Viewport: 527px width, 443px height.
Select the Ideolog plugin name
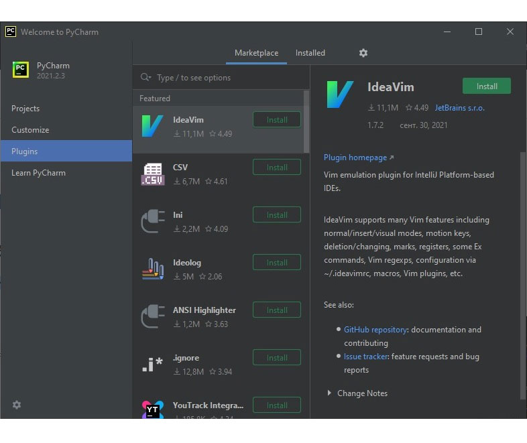[187, 263]
